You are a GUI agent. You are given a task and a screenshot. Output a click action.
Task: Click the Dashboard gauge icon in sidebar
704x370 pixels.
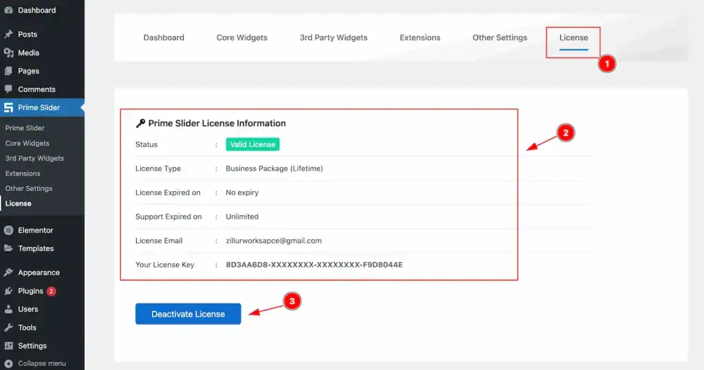(8, 10)
